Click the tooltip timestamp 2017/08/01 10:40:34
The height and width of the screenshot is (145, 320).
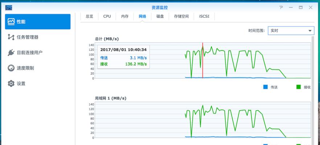[x=123, y=50]
